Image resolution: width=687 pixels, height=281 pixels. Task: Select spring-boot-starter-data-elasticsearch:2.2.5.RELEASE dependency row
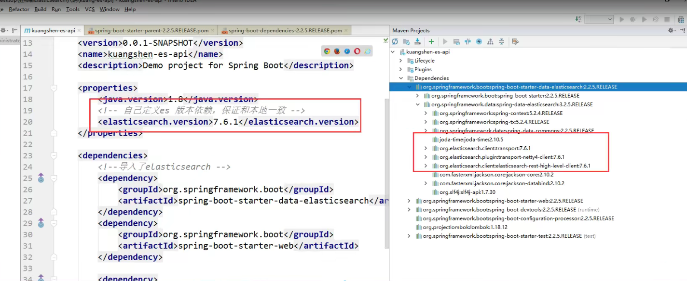point(538,87)
